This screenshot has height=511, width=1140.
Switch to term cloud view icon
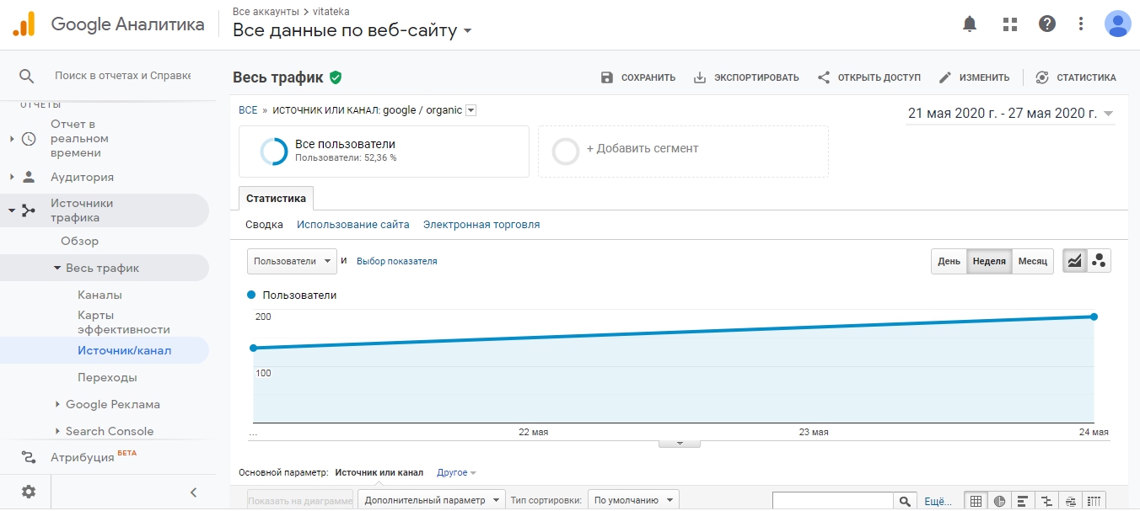click(1070, 501)
